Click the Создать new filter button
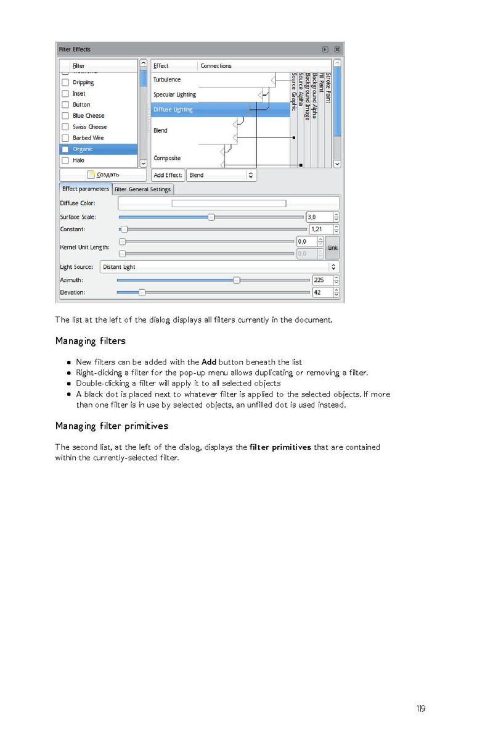This screenshot has width=477, height=739. tap(103, 175)
